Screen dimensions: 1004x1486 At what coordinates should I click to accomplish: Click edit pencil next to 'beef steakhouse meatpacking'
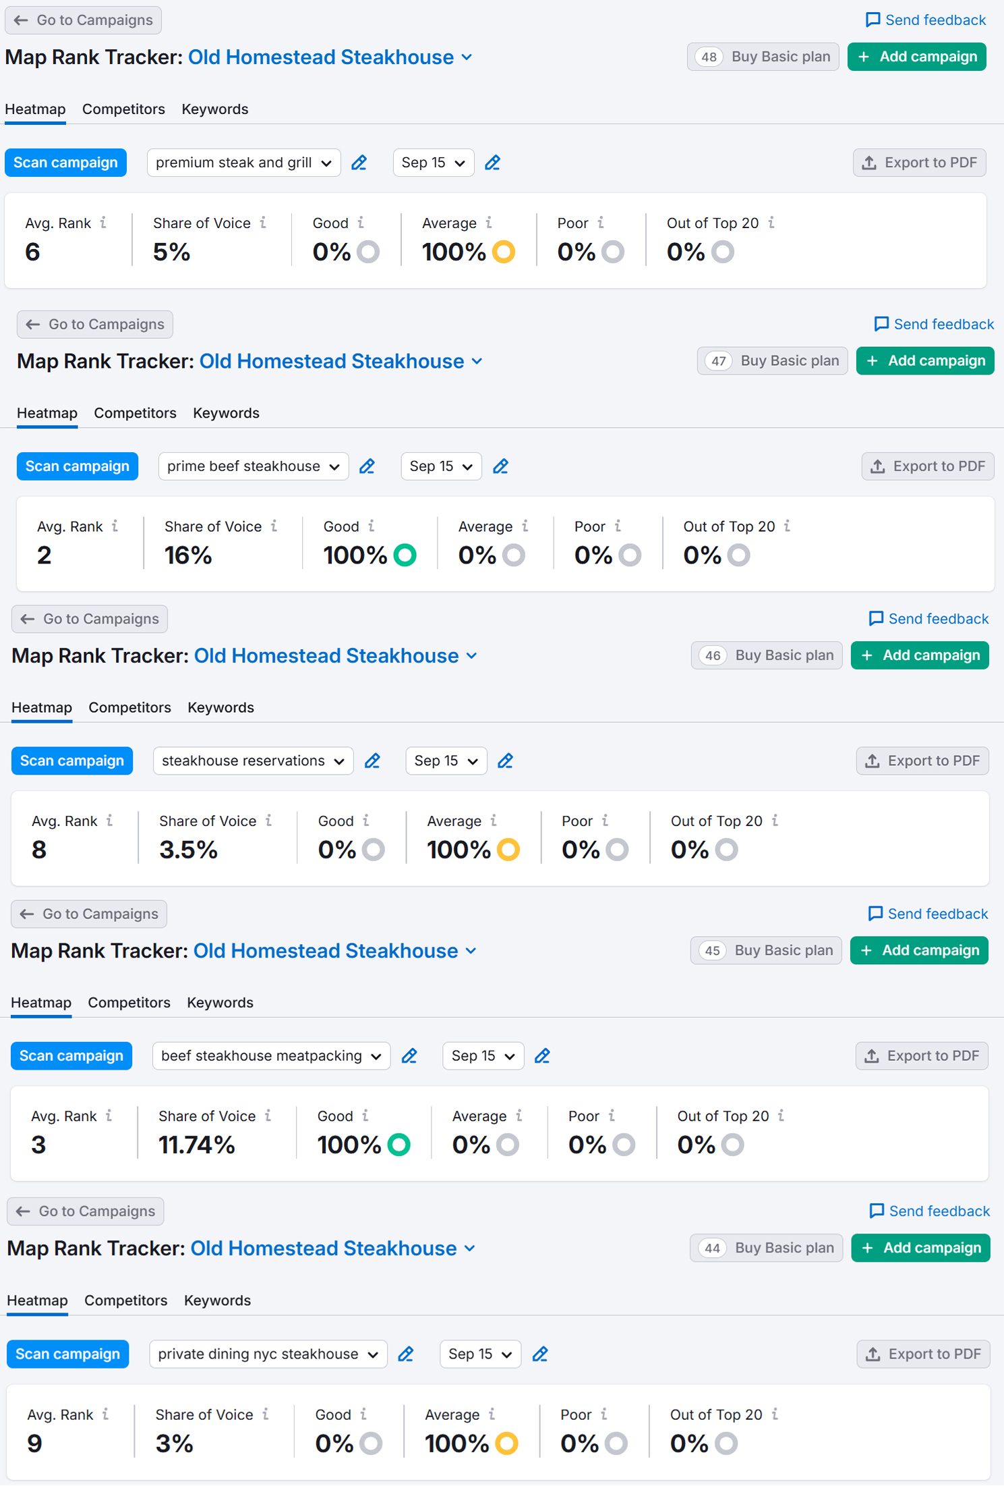[x=409, y=1056]
